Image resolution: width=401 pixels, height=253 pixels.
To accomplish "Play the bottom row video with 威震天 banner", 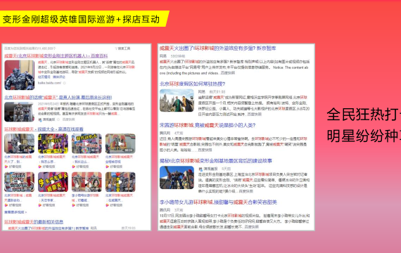I will point(53,182).
